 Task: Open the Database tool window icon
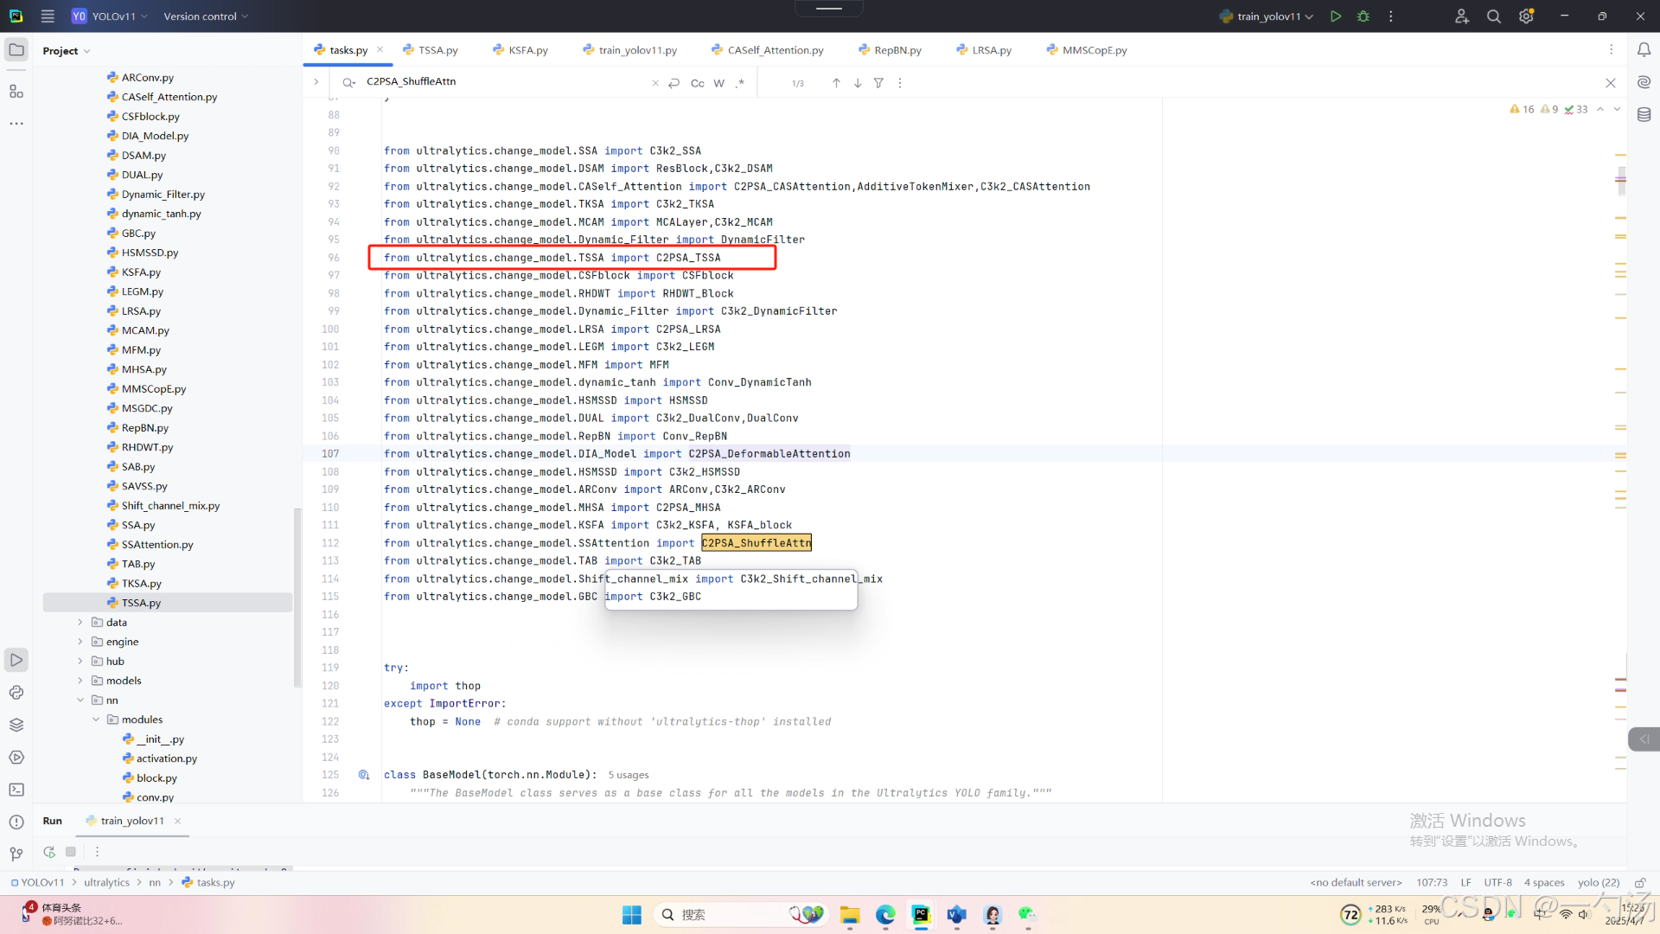pos(1644,114)
